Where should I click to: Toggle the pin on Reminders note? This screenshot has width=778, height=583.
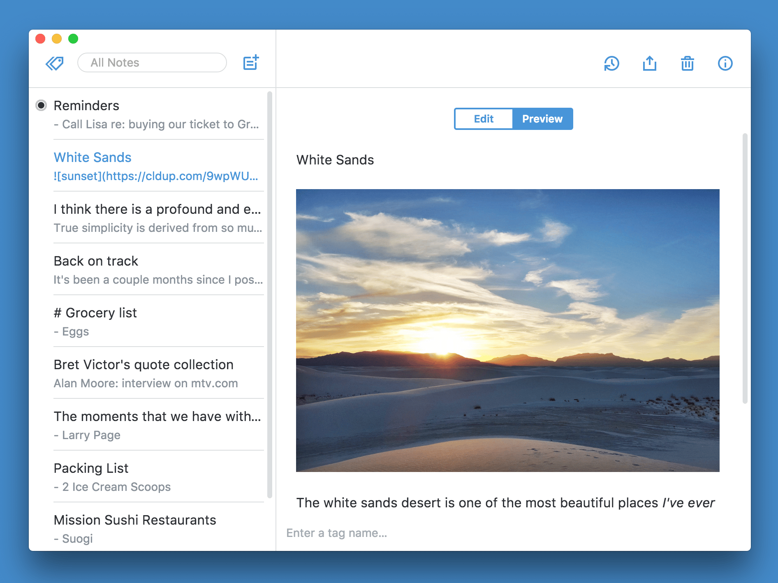41,106
